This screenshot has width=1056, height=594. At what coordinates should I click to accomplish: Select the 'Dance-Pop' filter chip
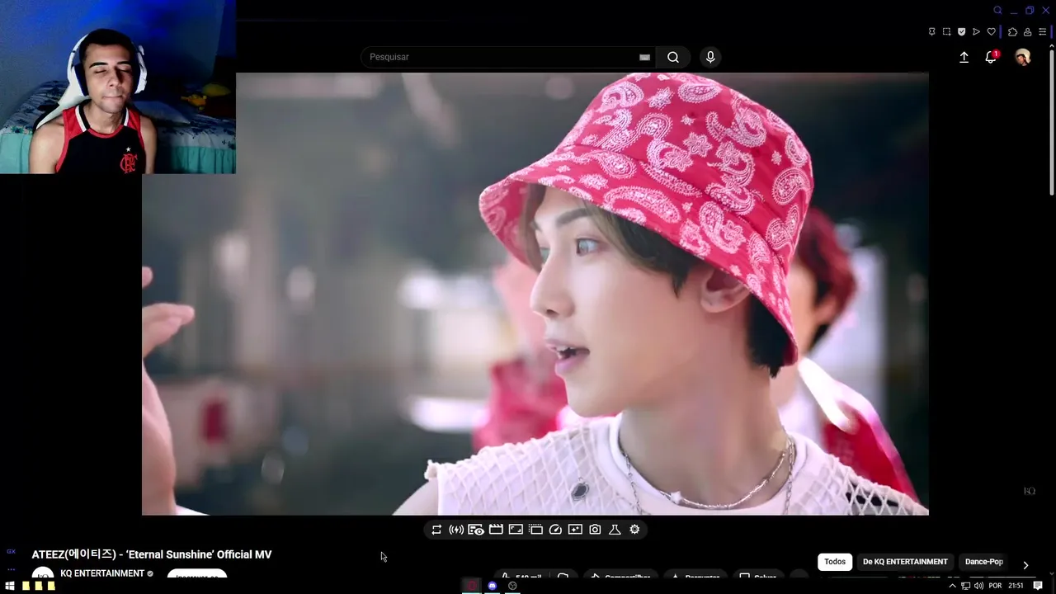point(984,562)
